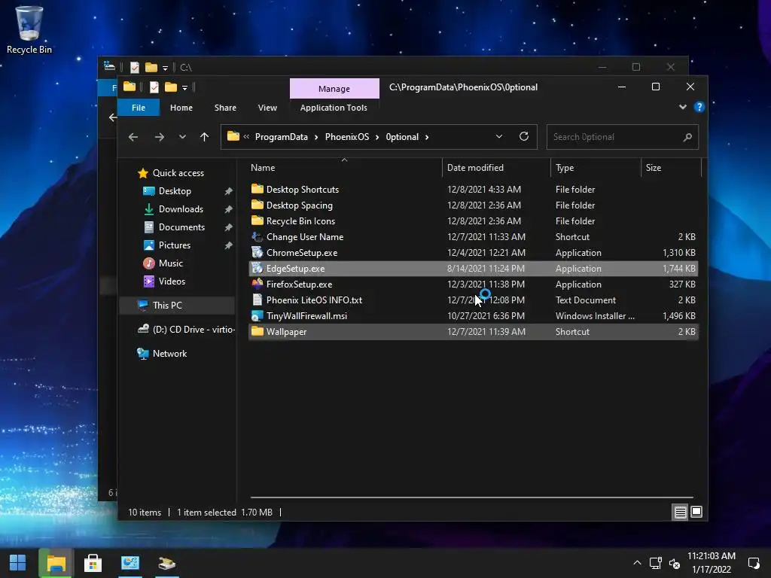The height and width of the screenshot is (578, 771).
Task: Select Quick access in navigation pane
Action: tap(178, 173)
